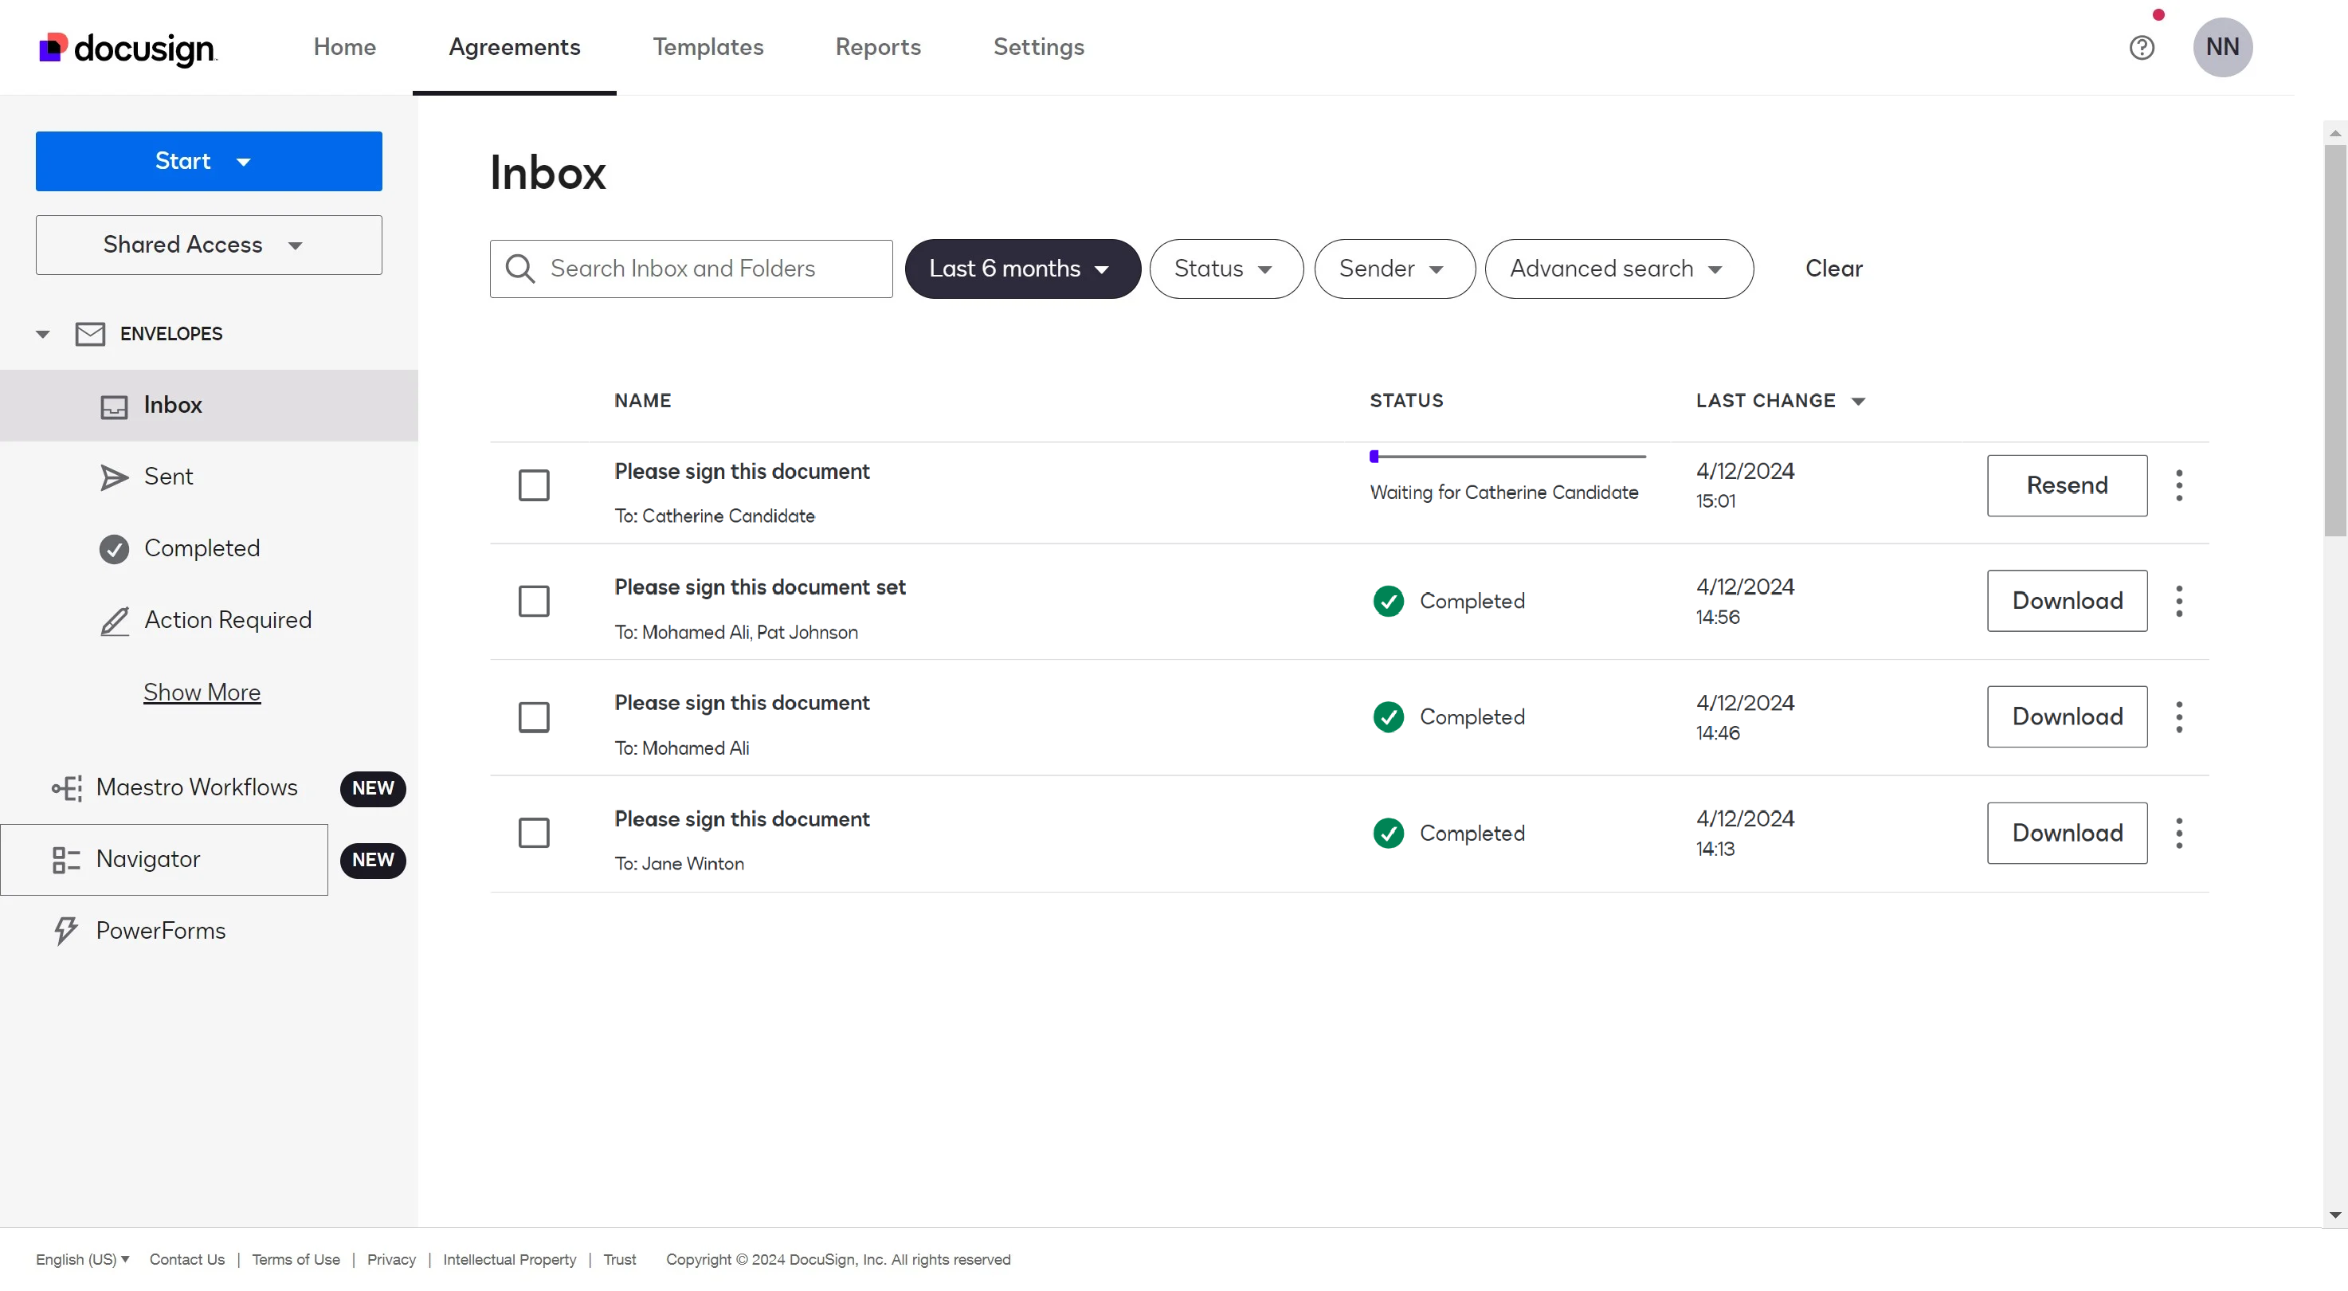Click the help question mark icon

tap(2141, 47)
